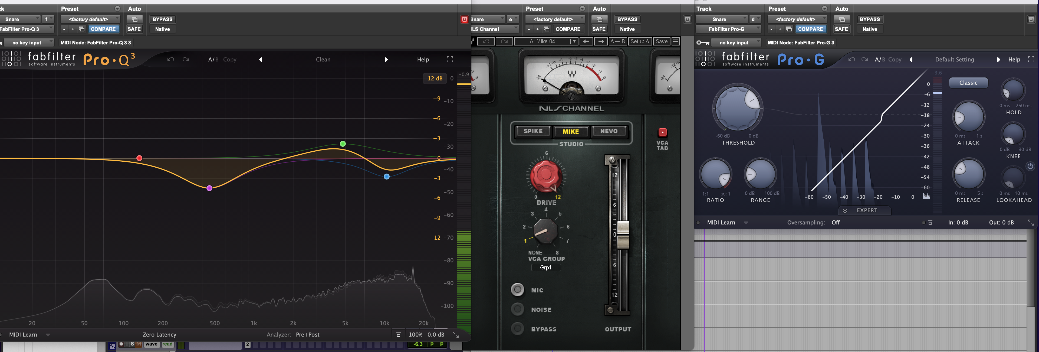Toggle the lookahead power button in Pro-G

[x=1030, y=166]
